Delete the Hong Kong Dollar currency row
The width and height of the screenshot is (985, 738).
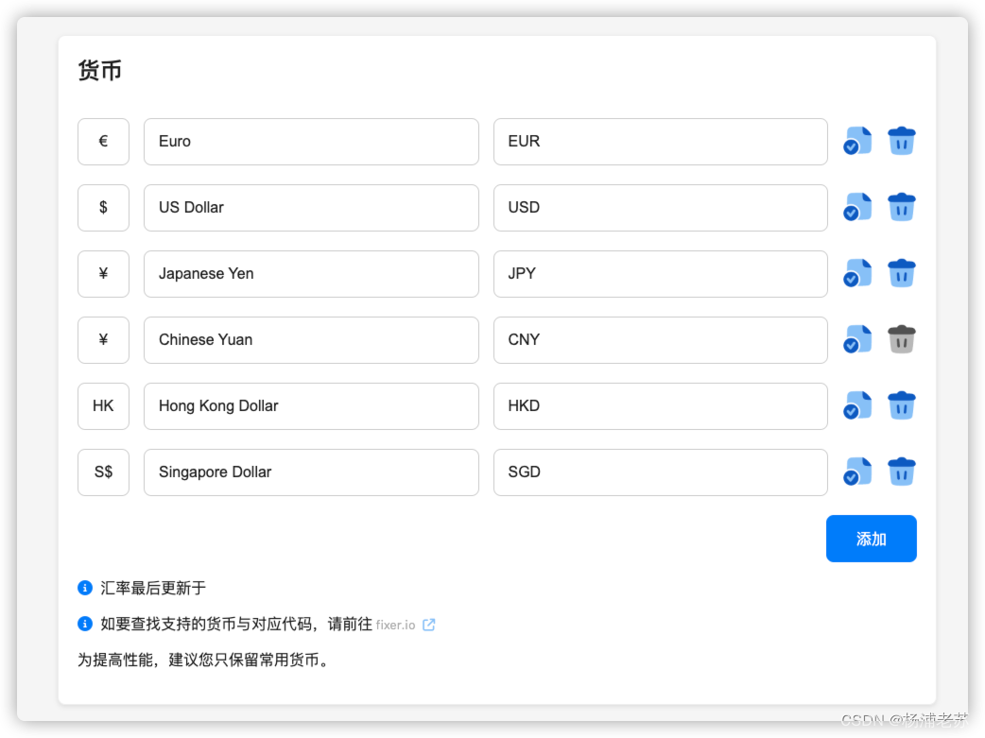tap(902, 405)
